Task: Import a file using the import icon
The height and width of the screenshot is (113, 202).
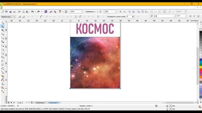Action: pyautogui.click(x=51, y=12)
